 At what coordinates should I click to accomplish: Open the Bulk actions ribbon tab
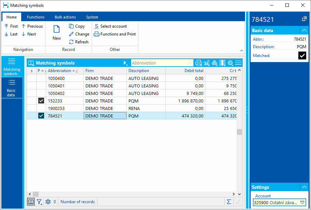pos(65,17)
